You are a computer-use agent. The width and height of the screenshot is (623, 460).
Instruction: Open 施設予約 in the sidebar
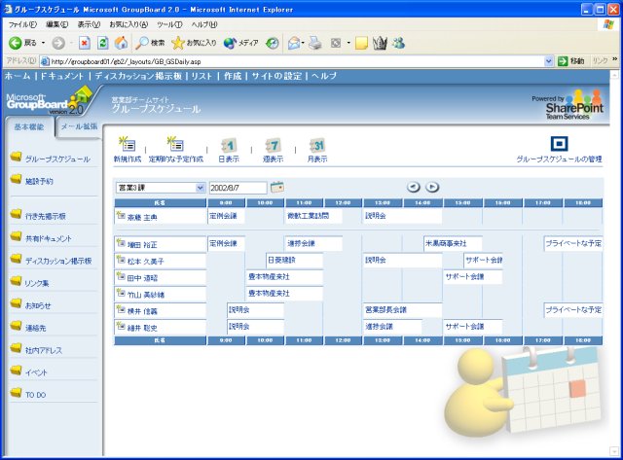[39, 181]
